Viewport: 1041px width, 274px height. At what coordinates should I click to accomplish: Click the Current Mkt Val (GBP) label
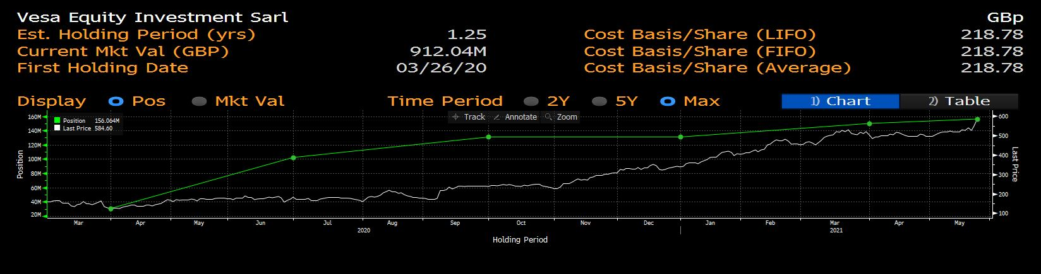123,52
